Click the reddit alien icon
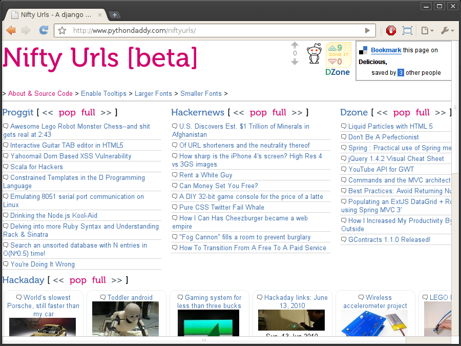The height and width of the screenshot is (346, 461). [x=314, y=53]
